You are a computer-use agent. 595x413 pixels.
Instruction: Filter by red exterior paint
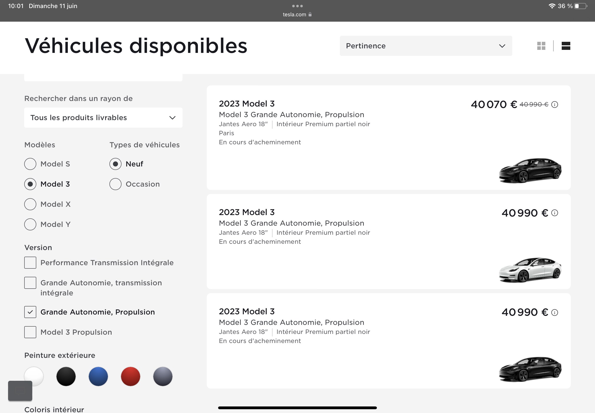(131, 376)
